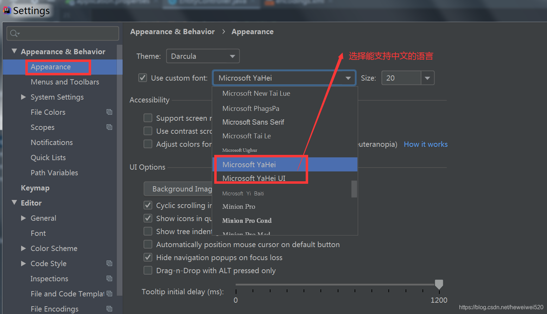This screenshot has height=314, width=547.
Task: Open Notifications settings
Action: 52,143
